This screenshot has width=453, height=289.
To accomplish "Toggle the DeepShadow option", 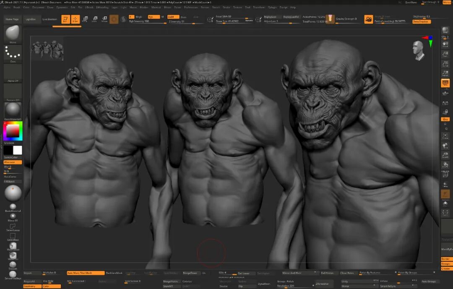I will [x=422, y=22].
